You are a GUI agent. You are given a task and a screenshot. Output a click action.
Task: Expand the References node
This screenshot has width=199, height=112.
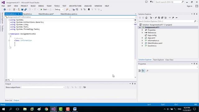[142, 33]
